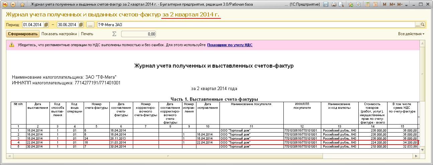Click the 'Дата выставления' column header
This screenshot has width=433, height=165.
pos(38,113)
